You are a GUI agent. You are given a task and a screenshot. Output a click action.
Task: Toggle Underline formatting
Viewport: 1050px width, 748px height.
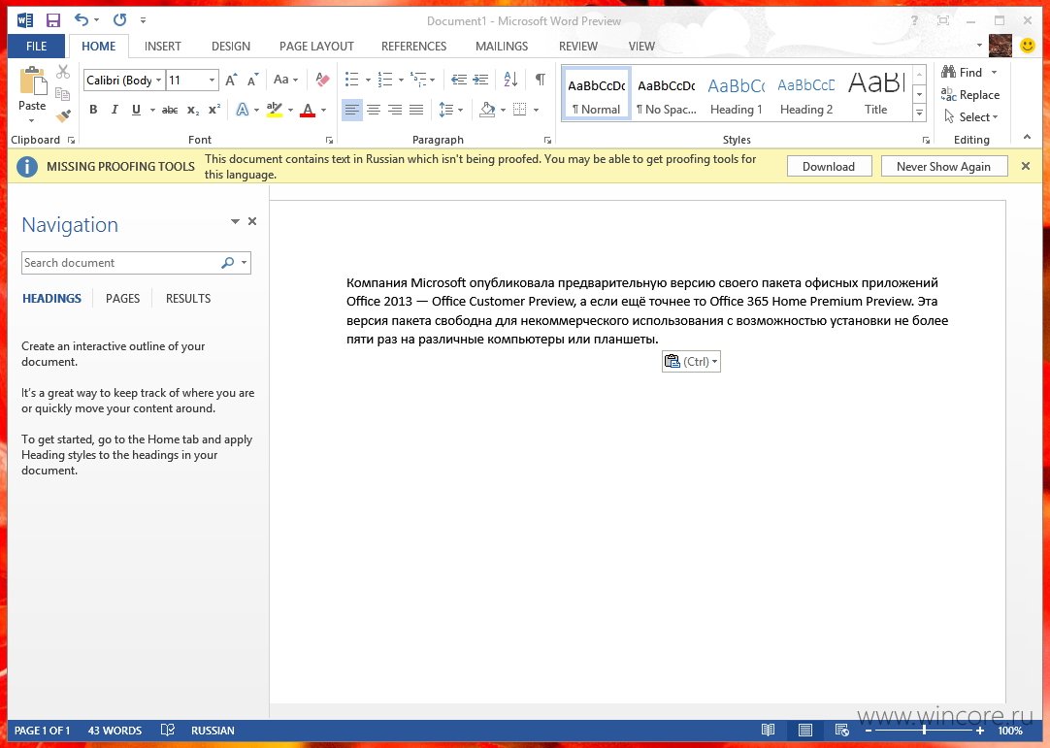[x=136, y=110]
